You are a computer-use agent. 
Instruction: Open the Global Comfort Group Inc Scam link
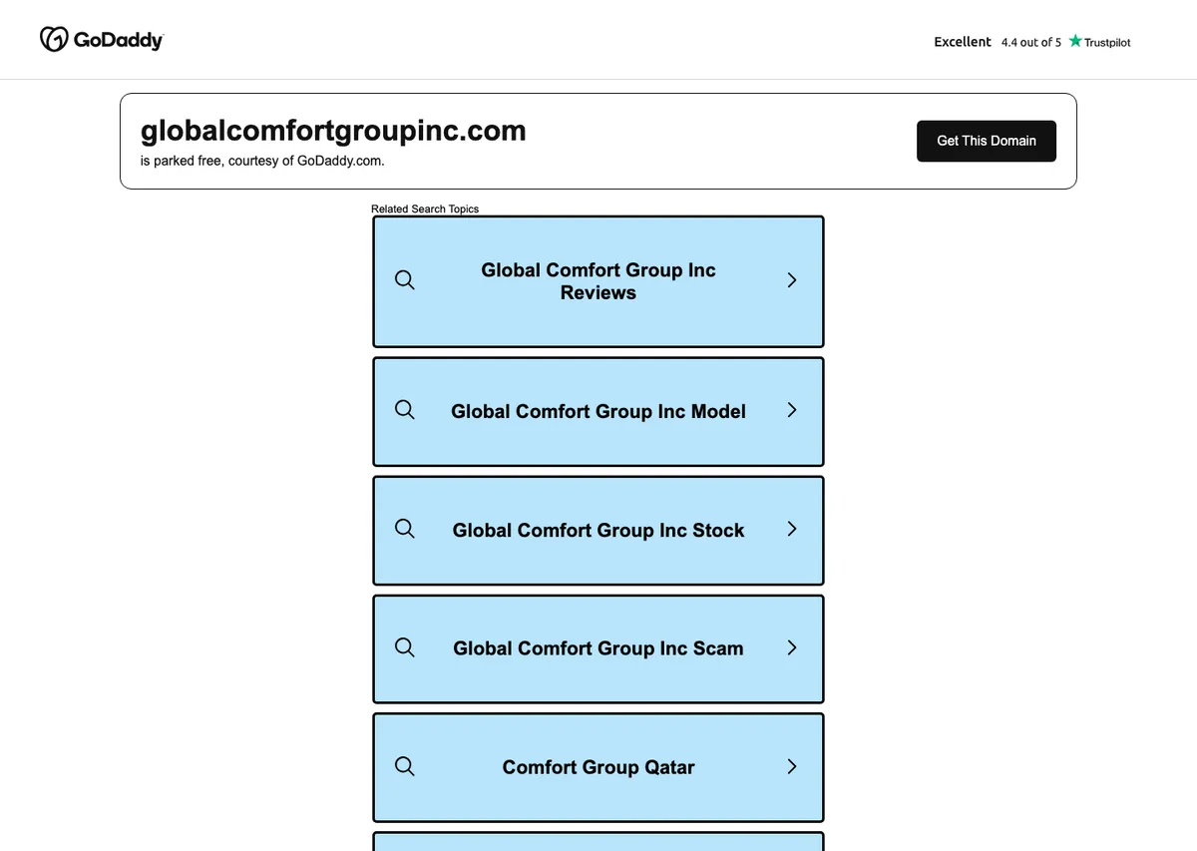tap(598, 648)
